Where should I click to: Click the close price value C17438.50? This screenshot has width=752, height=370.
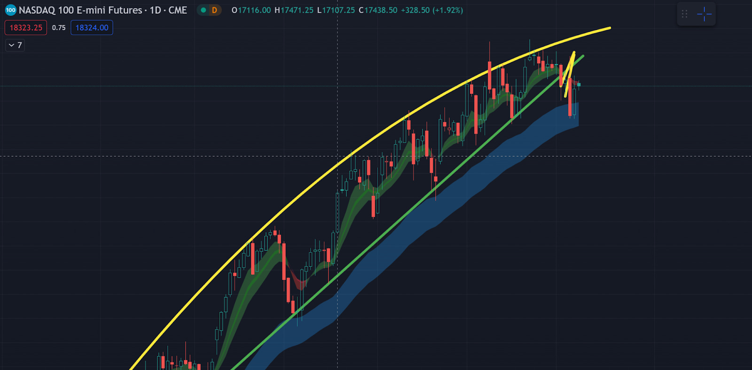click(x=378, y=10)
